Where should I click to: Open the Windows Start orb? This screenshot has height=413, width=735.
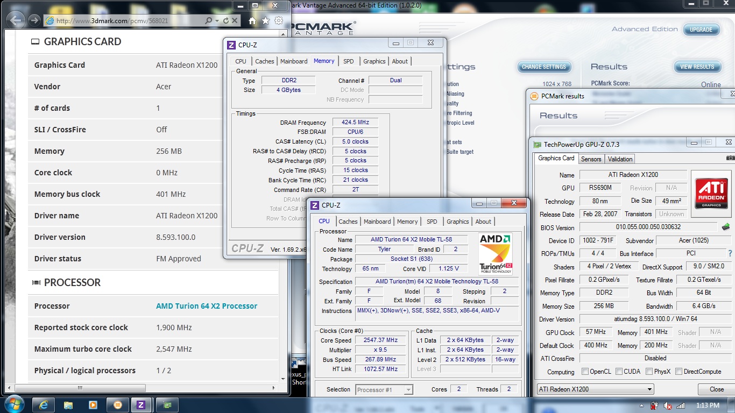click(15, 404)
